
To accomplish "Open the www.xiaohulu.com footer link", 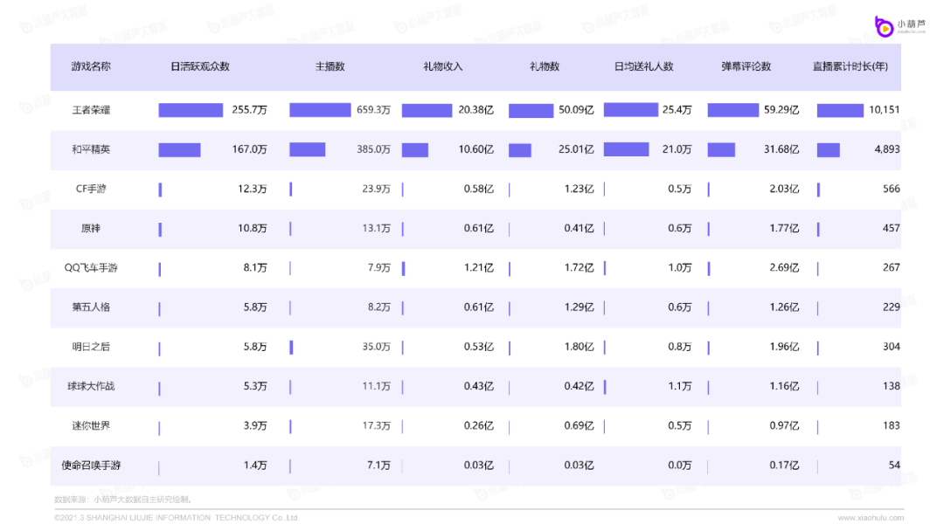I will tap(870, 518).
